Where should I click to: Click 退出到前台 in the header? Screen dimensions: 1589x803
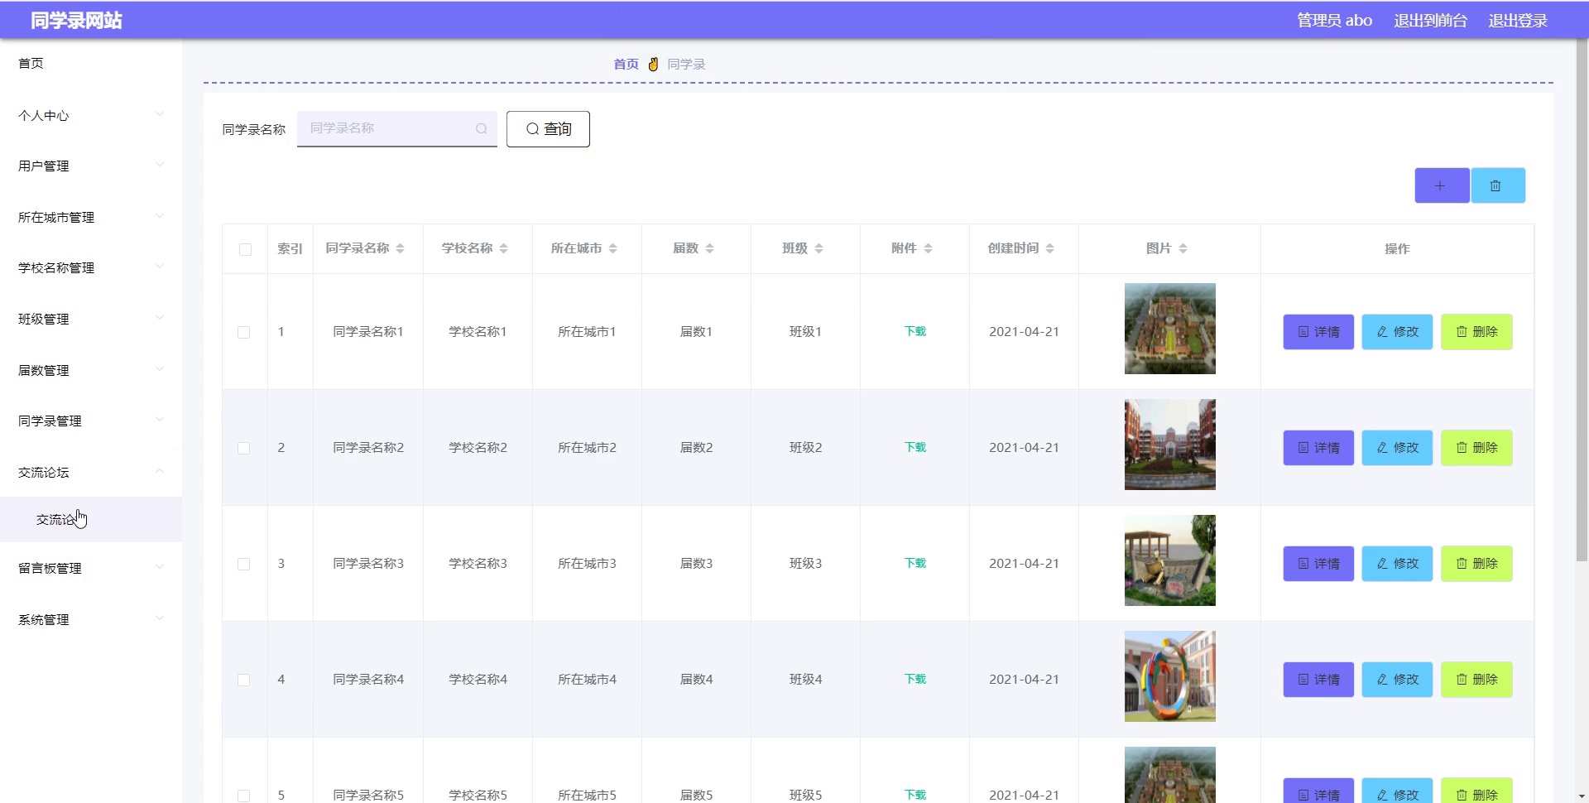1430,20
